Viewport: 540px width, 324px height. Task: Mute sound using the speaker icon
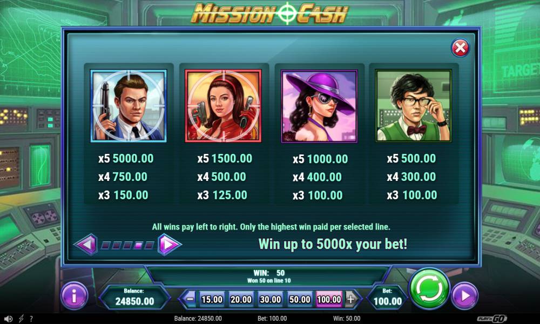click(x=8, y=319)
